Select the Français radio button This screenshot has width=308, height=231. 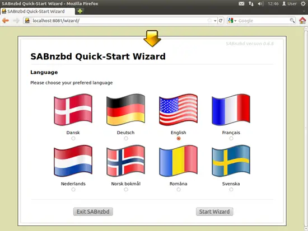231,138
